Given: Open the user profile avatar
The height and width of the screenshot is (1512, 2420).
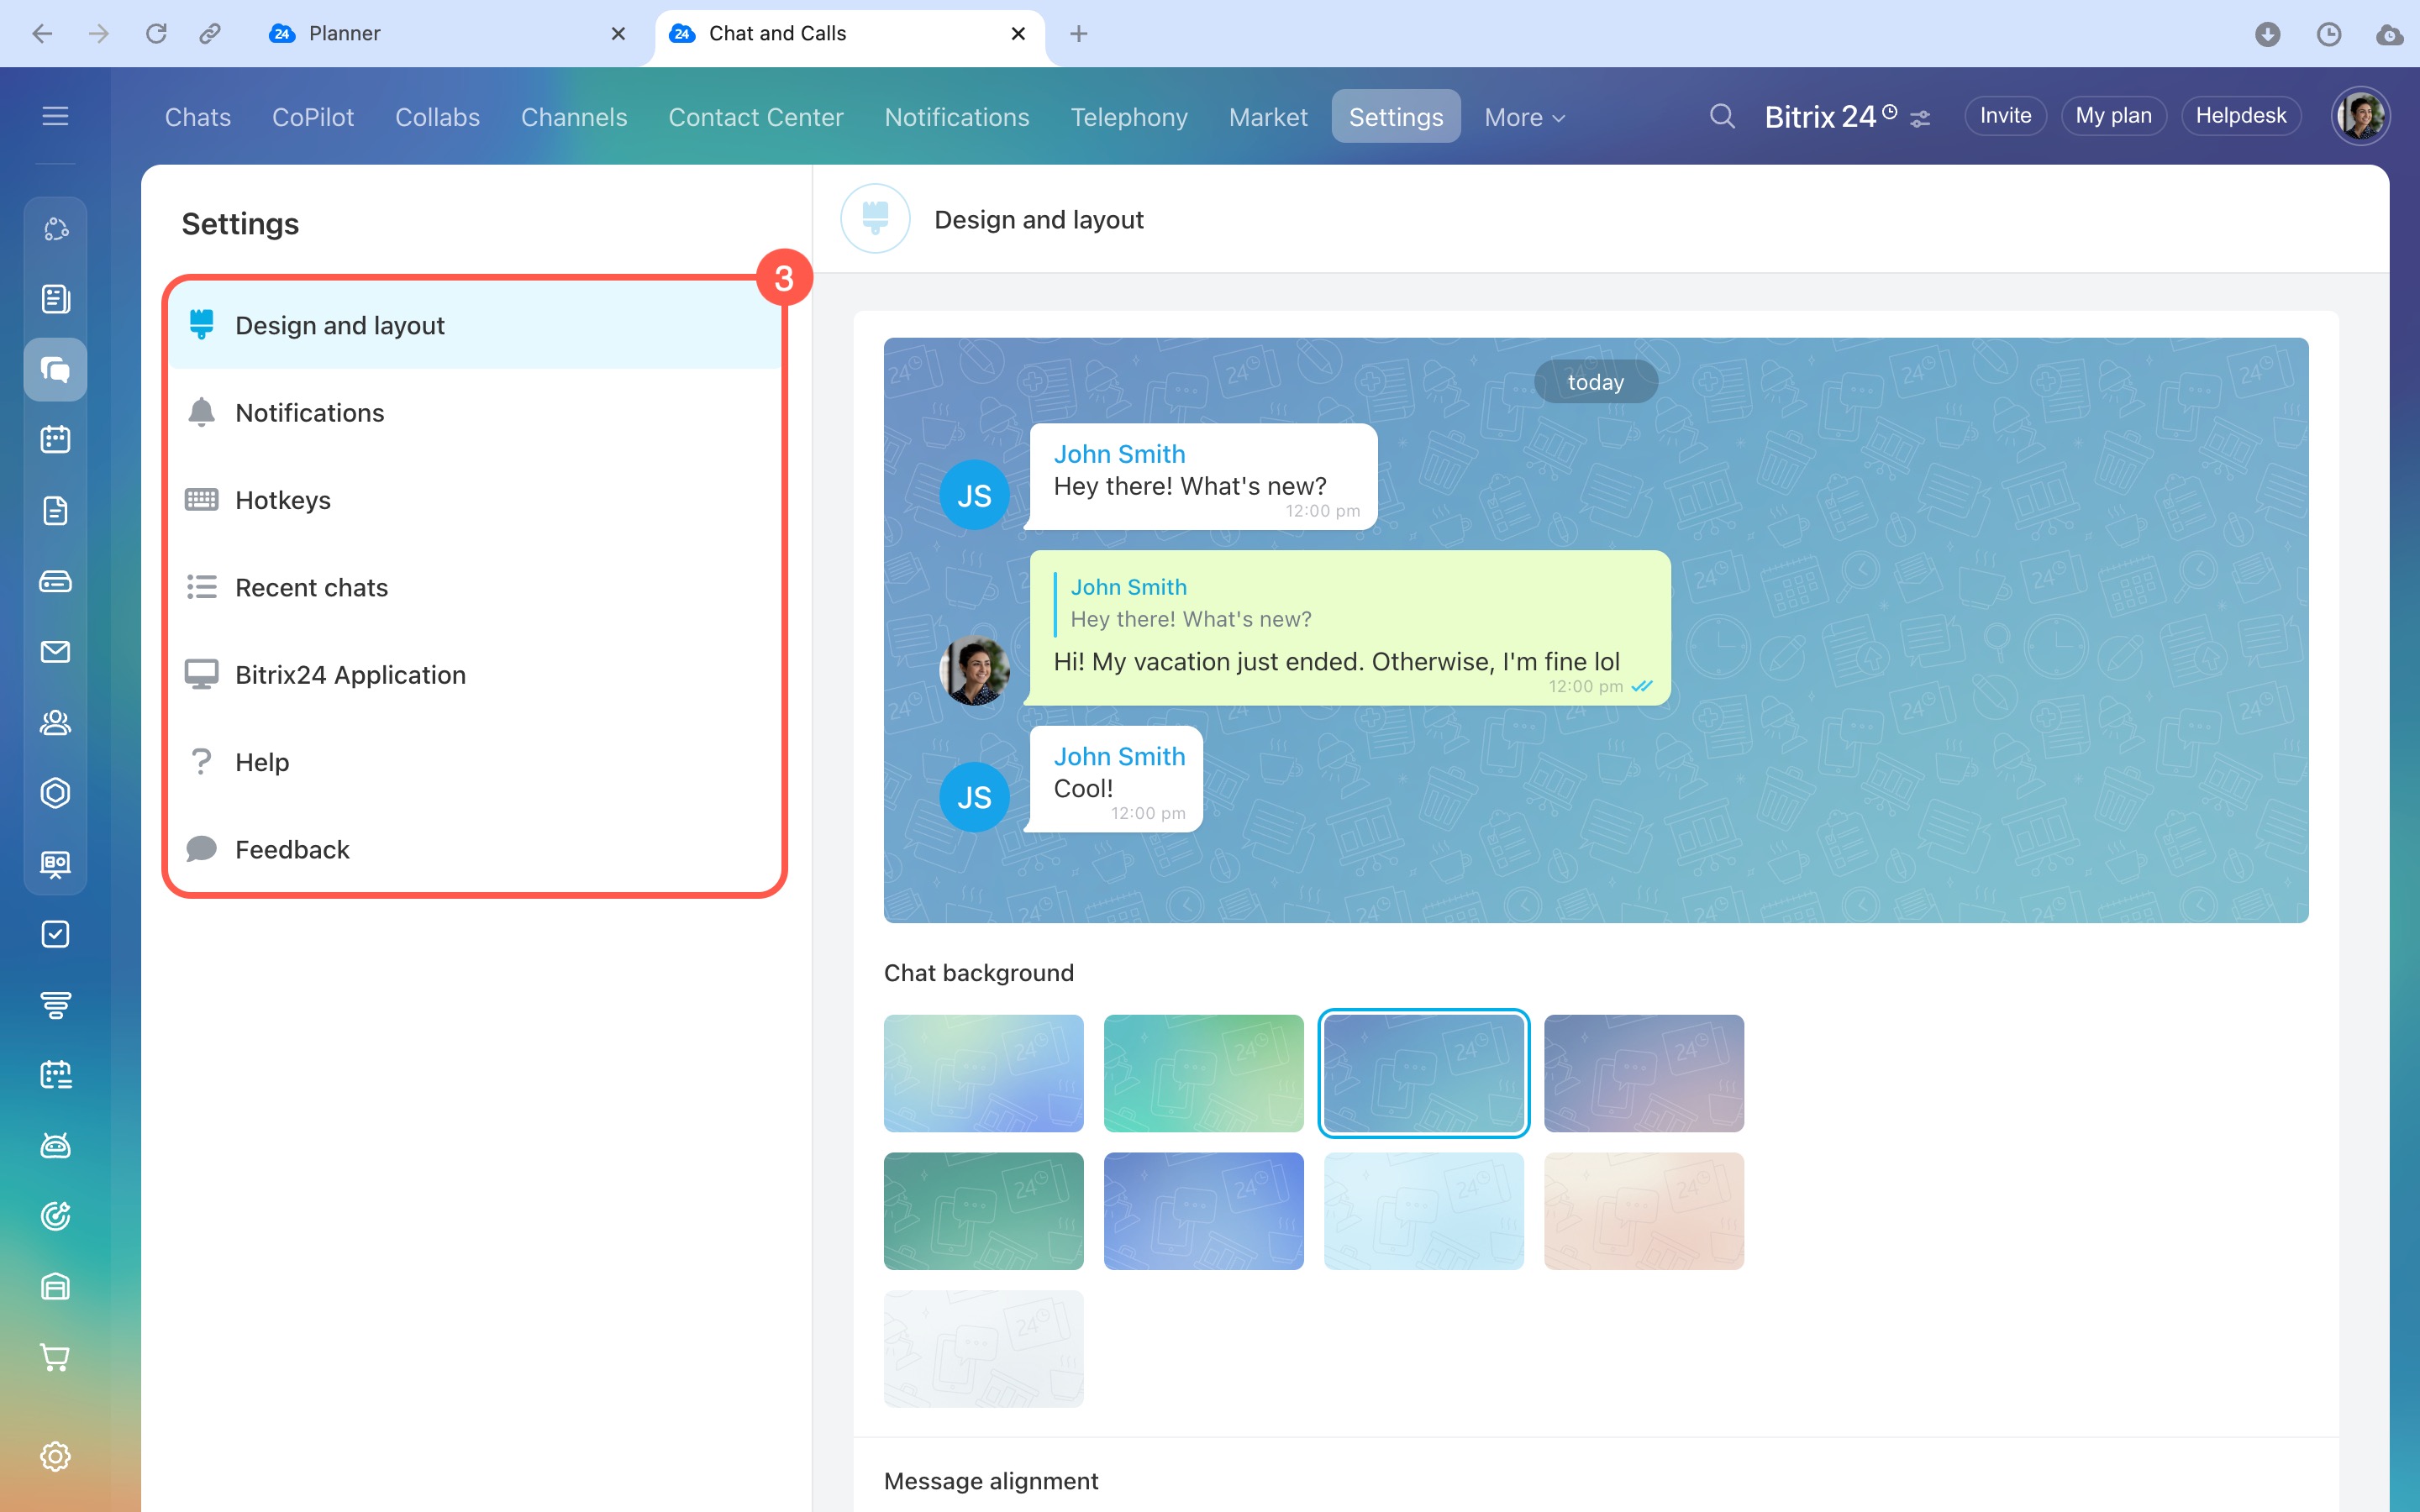Looking at the screenshot, I should tap(2361, 116).
